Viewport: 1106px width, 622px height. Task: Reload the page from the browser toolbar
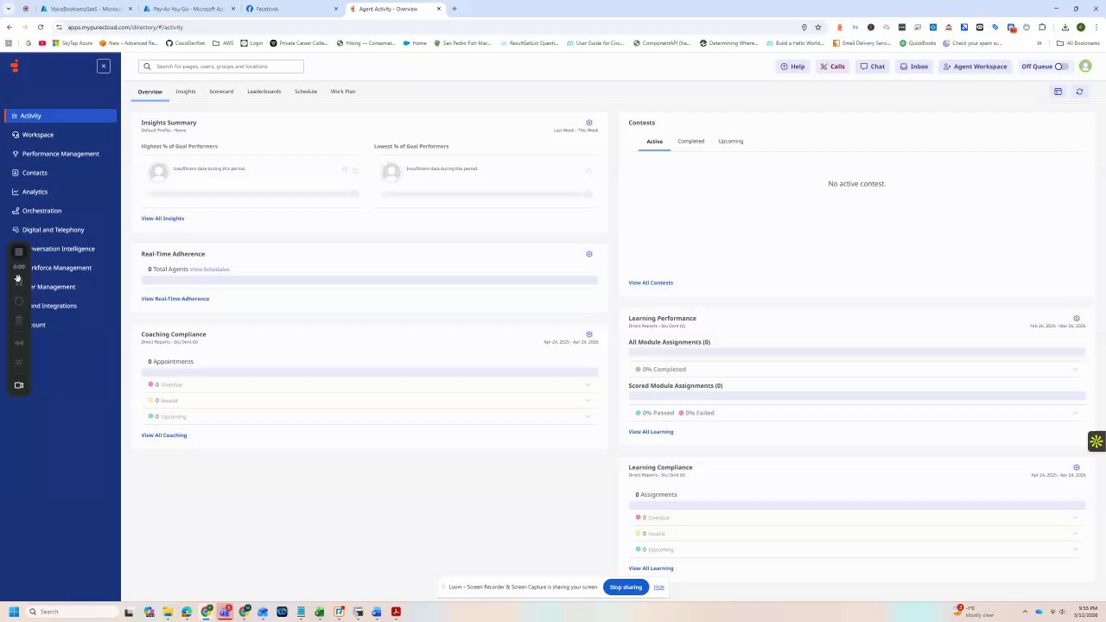pyautogui.click(x=41, y=28)
